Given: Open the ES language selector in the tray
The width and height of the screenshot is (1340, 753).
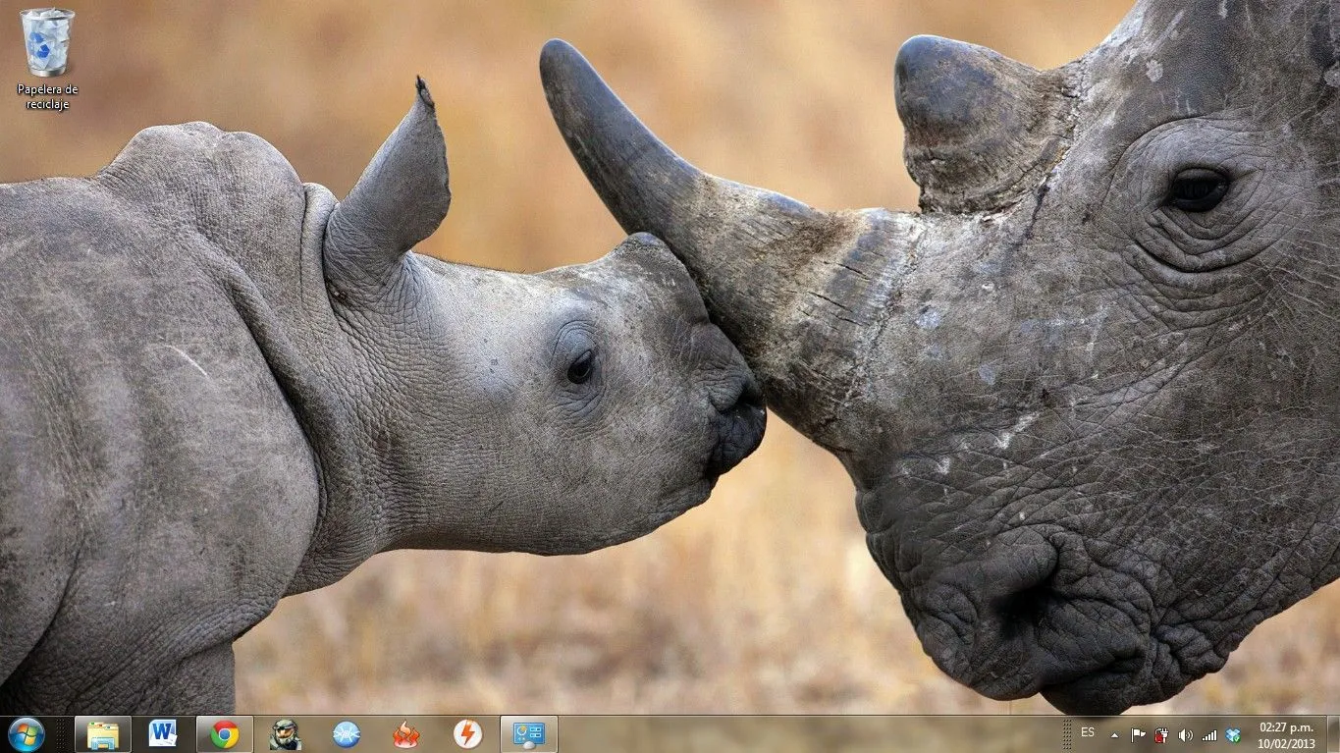Looking at the screenshot, I should (x=1088, y=734).
